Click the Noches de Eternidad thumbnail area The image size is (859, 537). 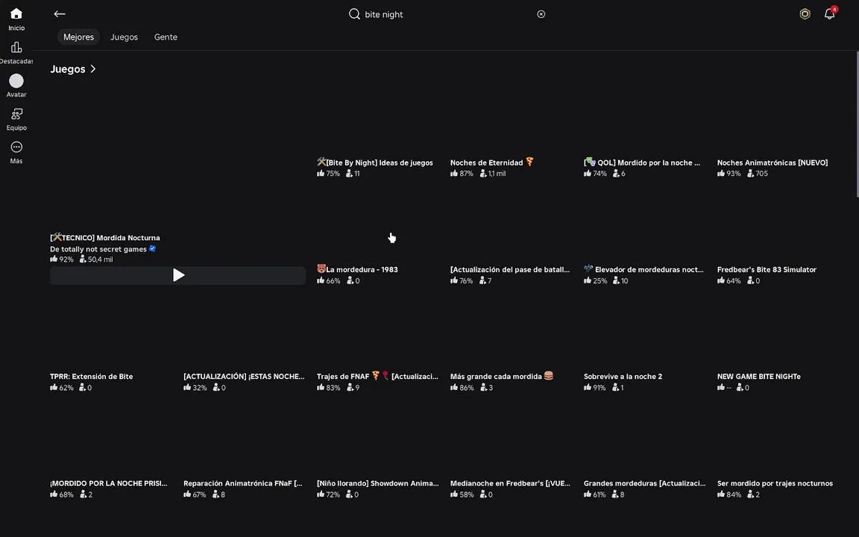tap(511, 119)
